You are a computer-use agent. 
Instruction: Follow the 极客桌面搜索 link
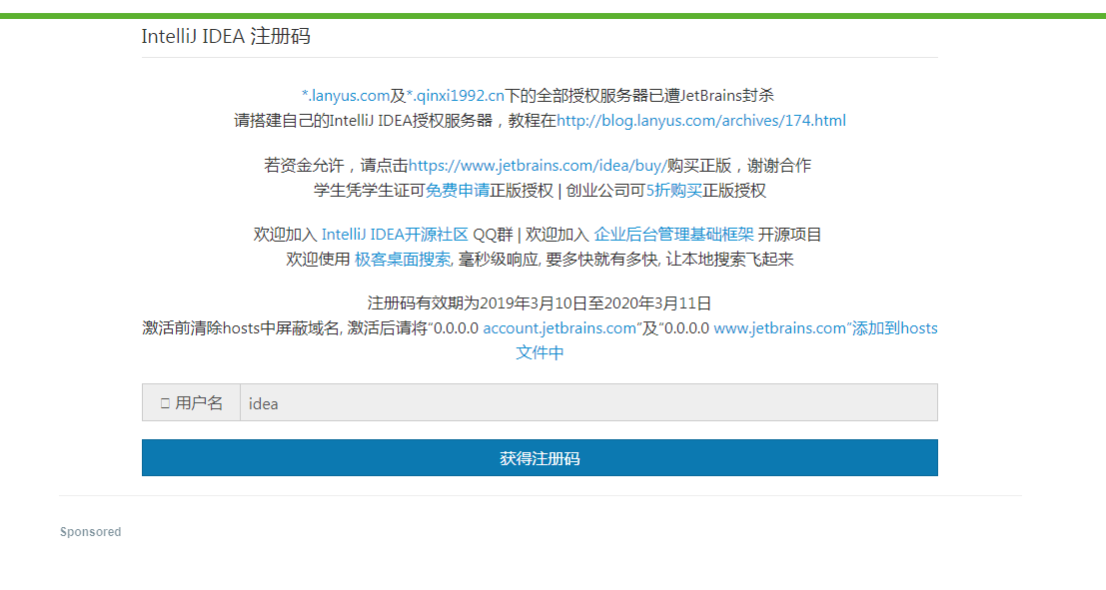pyautogui.click(x=402, y=260)
